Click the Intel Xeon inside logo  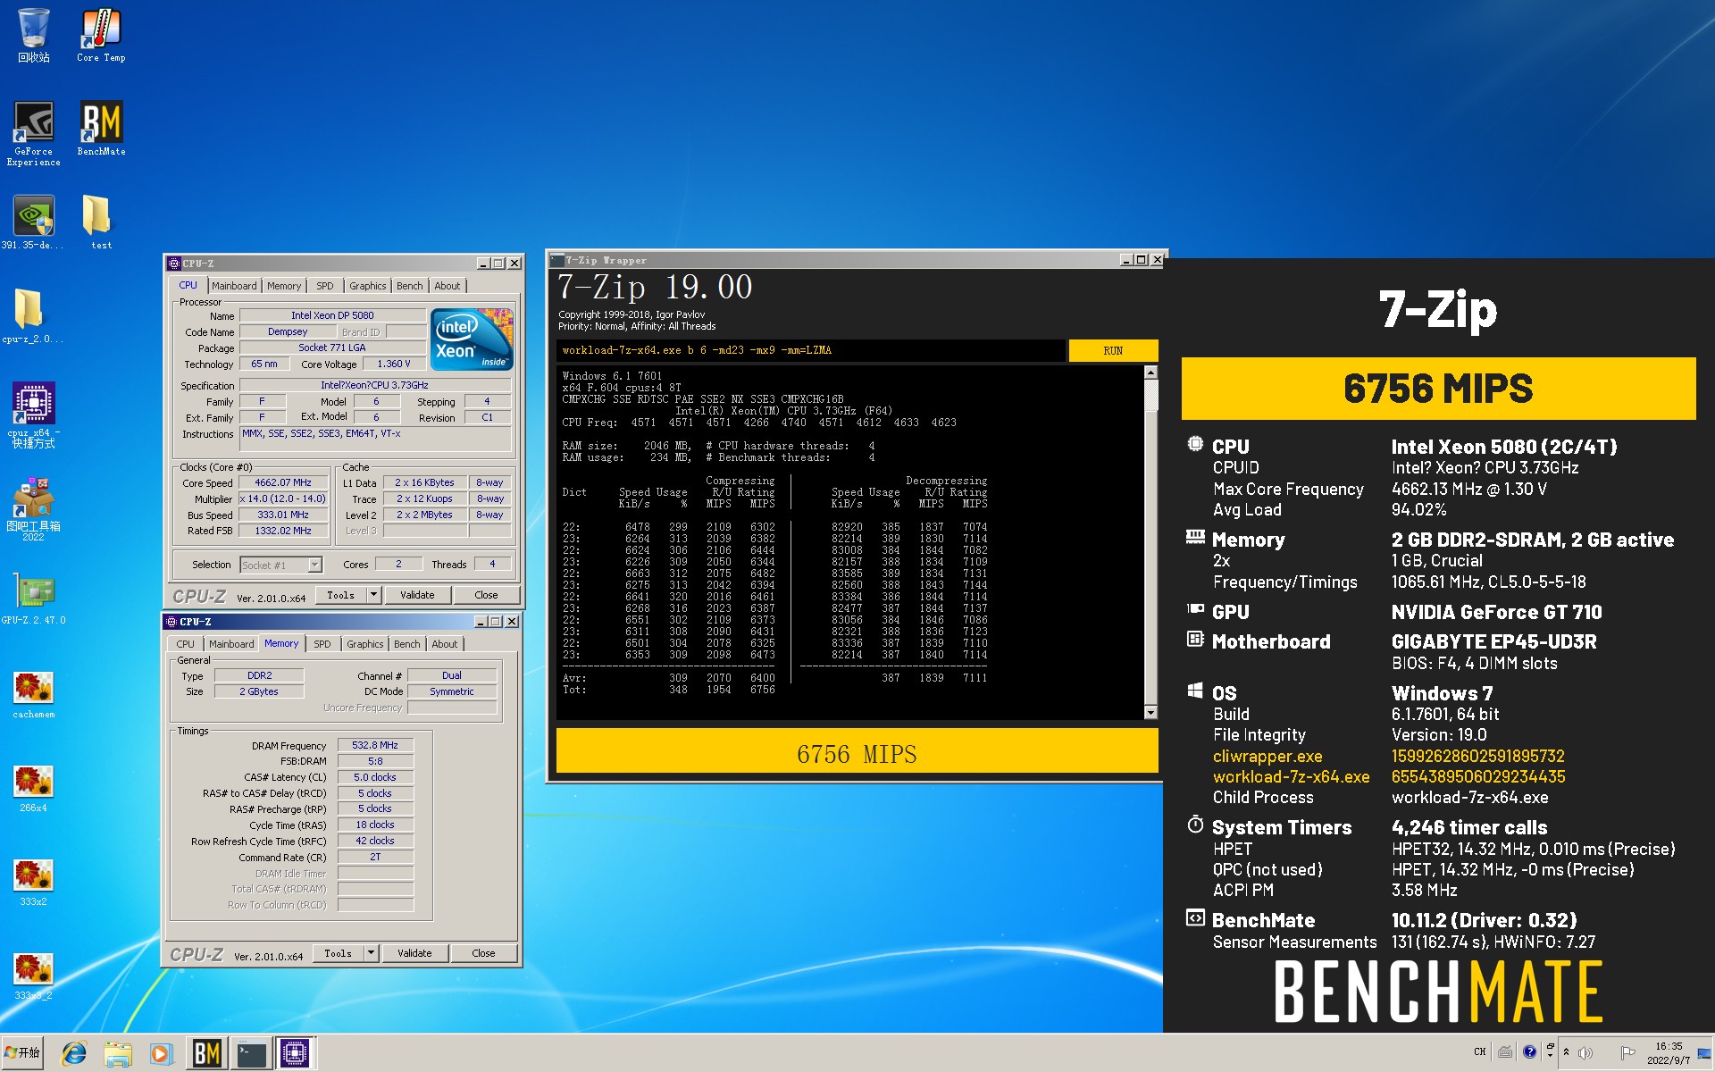[x=472, y=339]
